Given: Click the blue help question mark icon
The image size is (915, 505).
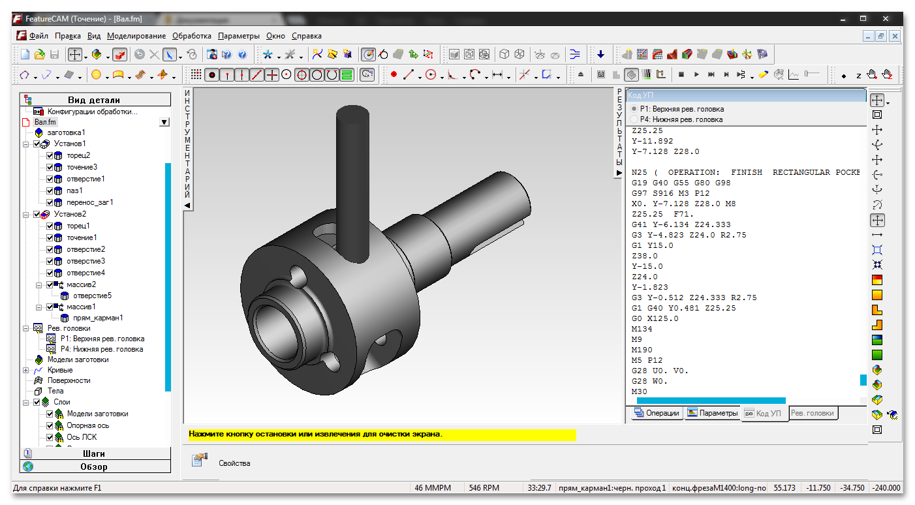Looking at the screenshot, I should click(x=242, y=54).
